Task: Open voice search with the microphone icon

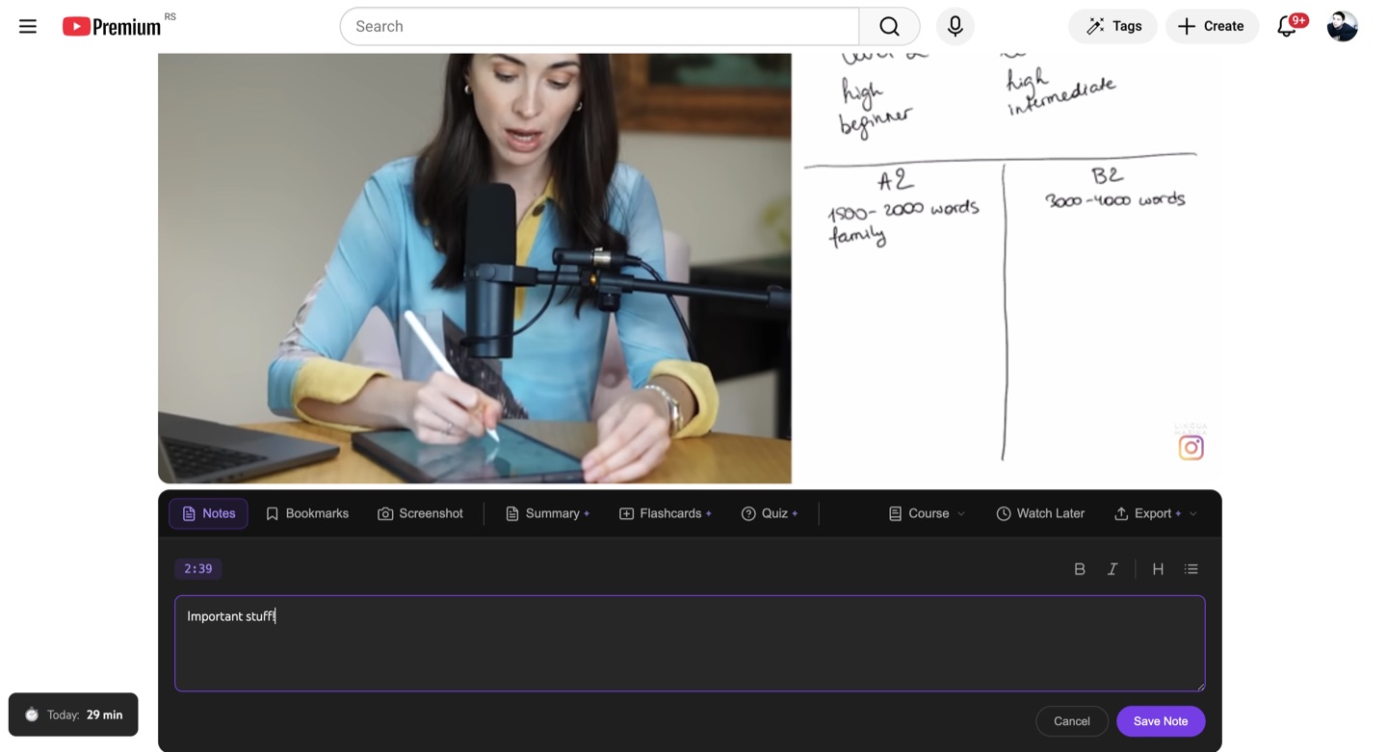Action: coord(955,26)
